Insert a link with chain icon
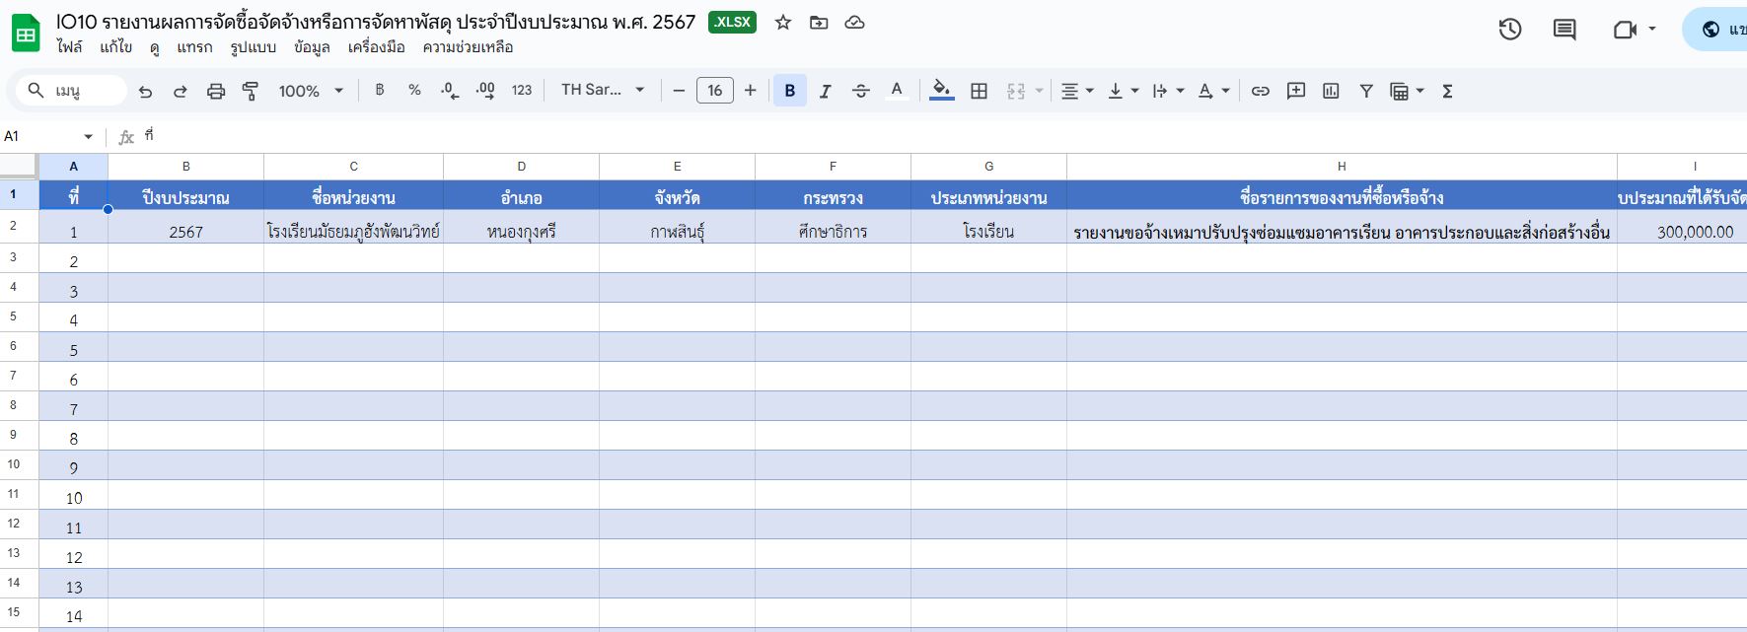This screenshot has height=632, width=1747. [1260, 91]
